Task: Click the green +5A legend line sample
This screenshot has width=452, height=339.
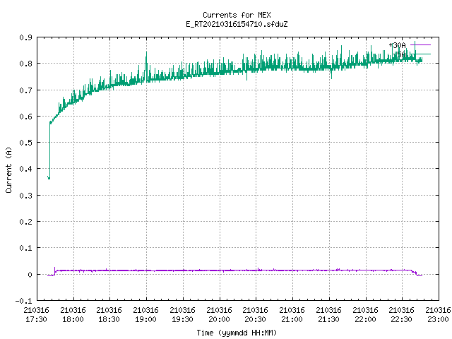Action: [420, 54]
